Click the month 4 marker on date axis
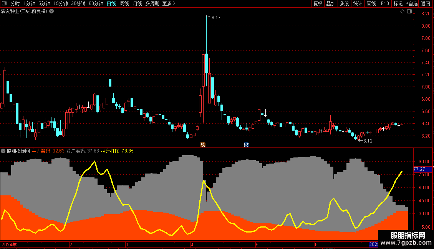434x249 pixels. [192, 244]
